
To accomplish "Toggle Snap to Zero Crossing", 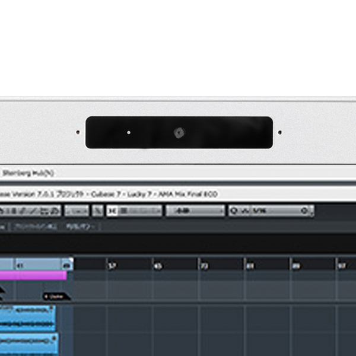I will 98,211.
